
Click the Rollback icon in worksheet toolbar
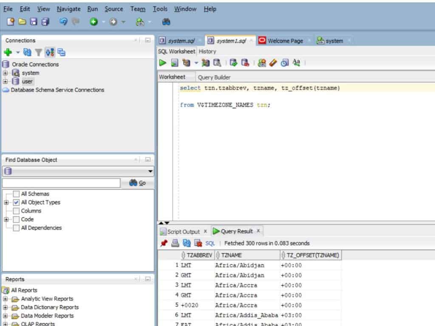pos(246,62)
